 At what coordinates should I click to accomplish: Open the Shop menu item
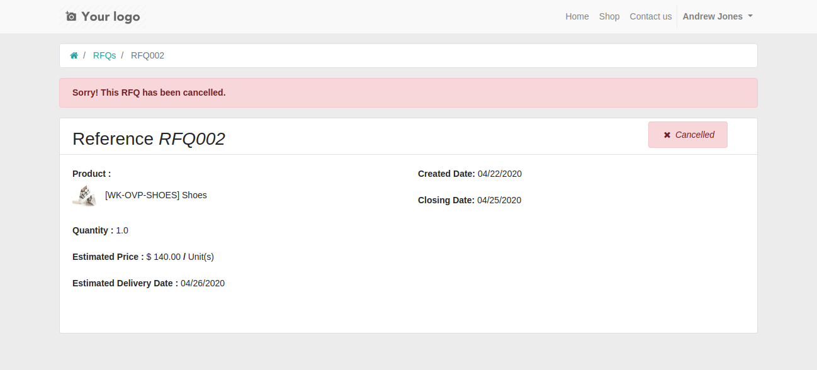pyautogui.click(x=609, y=16)
